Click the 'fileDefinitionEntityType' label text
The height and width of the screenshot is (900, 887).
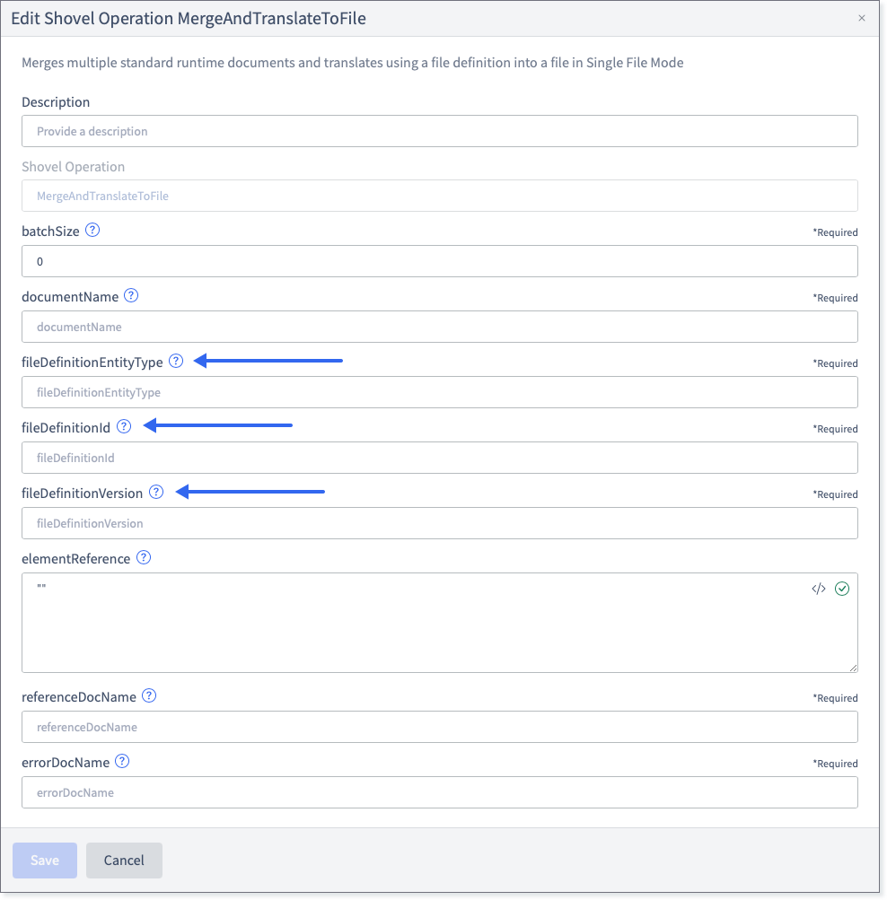(x=92, y=363)
